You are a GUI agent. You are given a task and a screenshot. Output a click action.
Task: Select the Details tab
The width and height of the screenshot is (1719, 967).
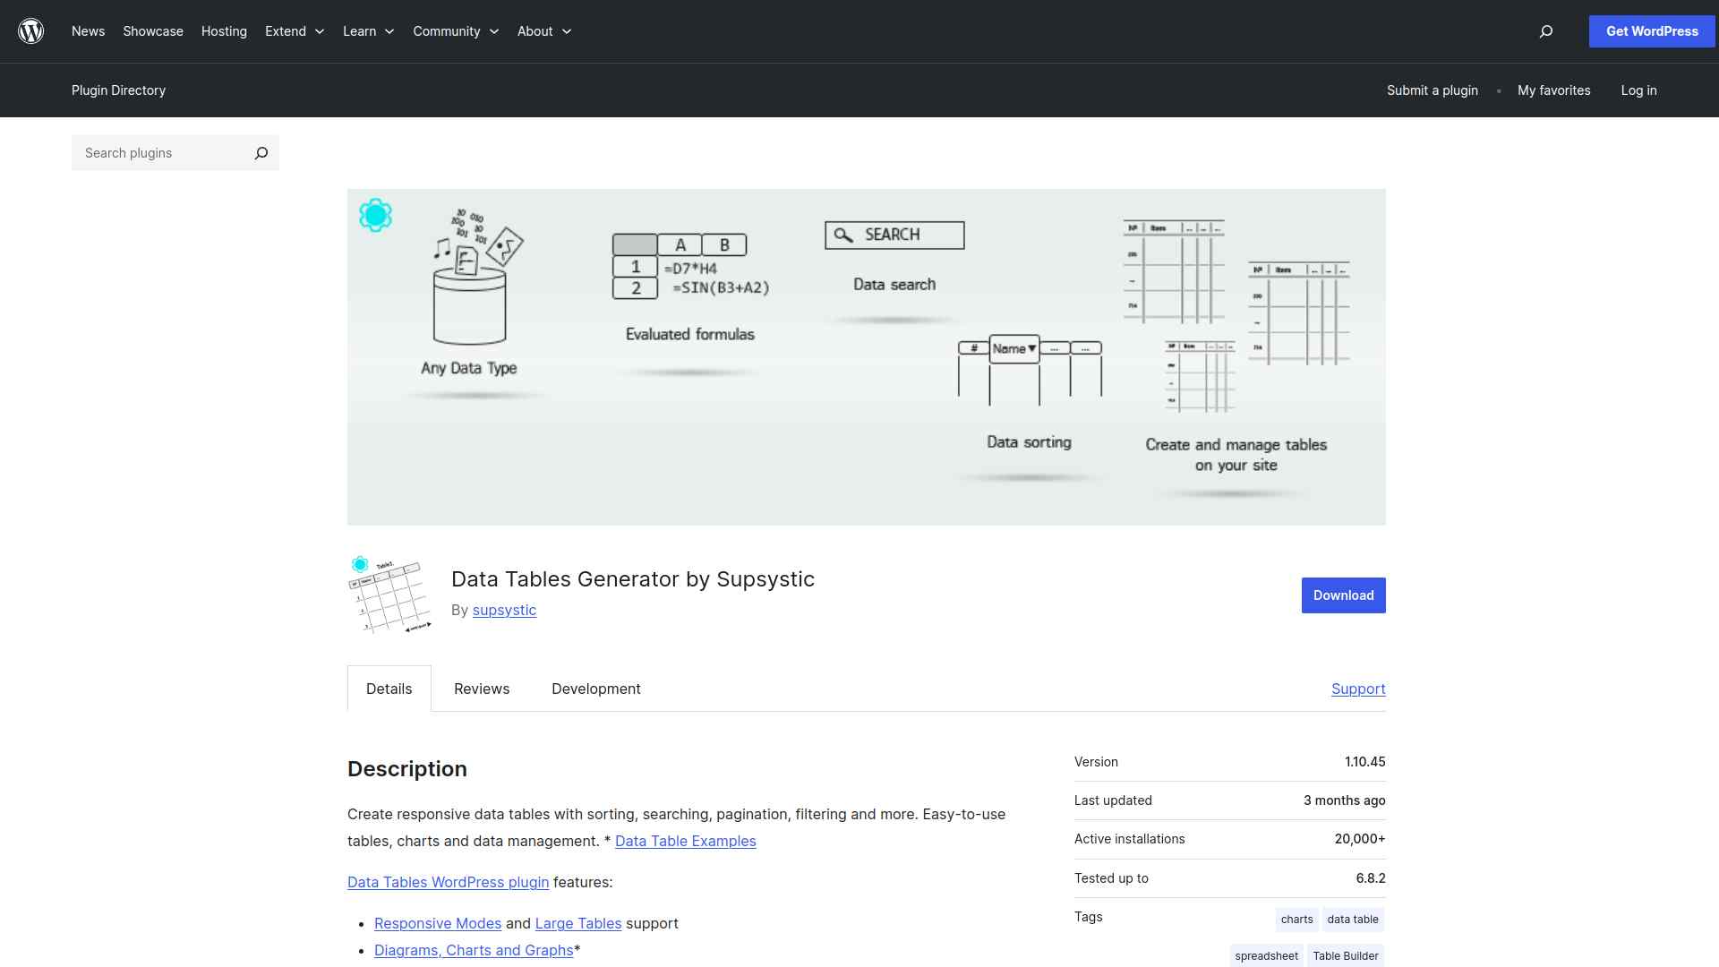[x=389, y=689]
